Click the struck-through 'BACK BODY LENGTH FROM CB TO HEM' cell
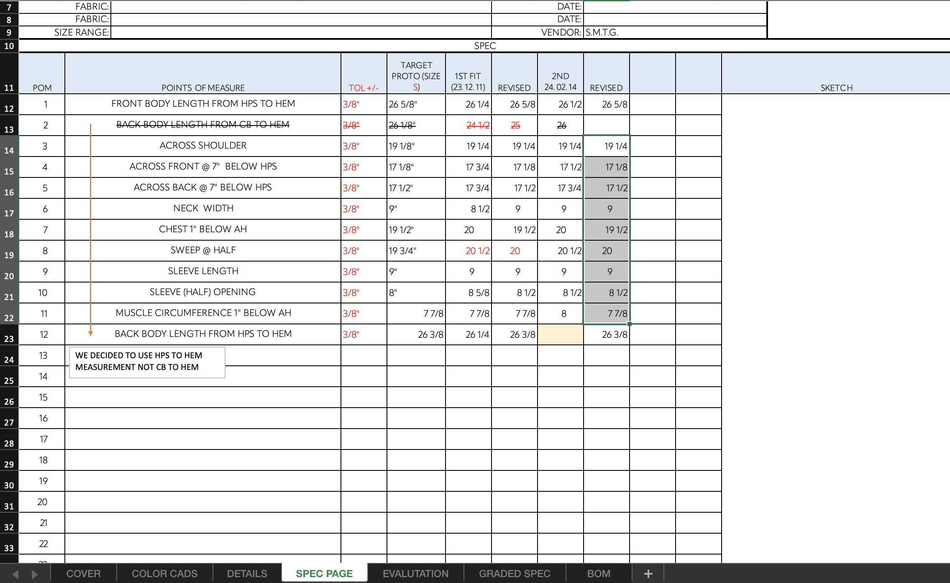This screenshot has width=950, height=583. 203,125
